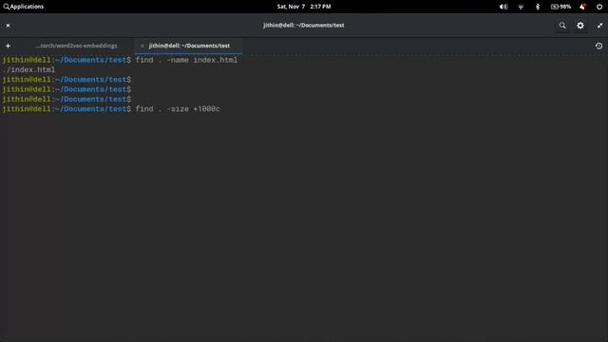Open the notifications bell indicator
Screen dimensions: 608x342
pos(582,7)
